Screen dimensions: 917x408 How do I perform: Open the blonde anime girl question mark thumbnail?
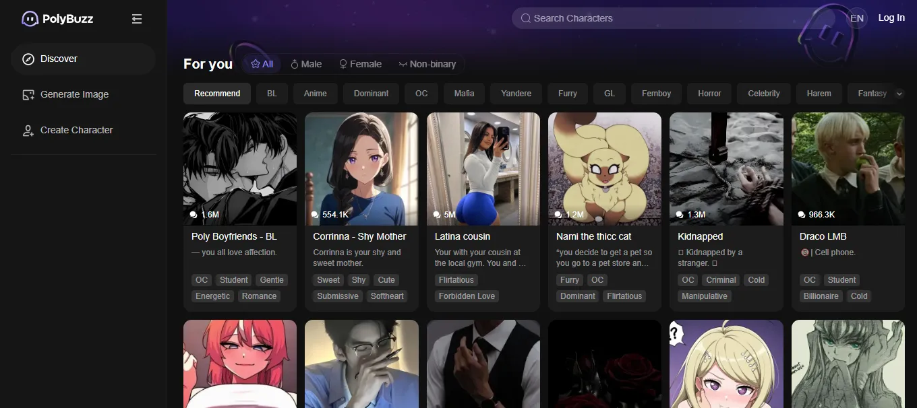pyautogui.click(x=726, y=364)
